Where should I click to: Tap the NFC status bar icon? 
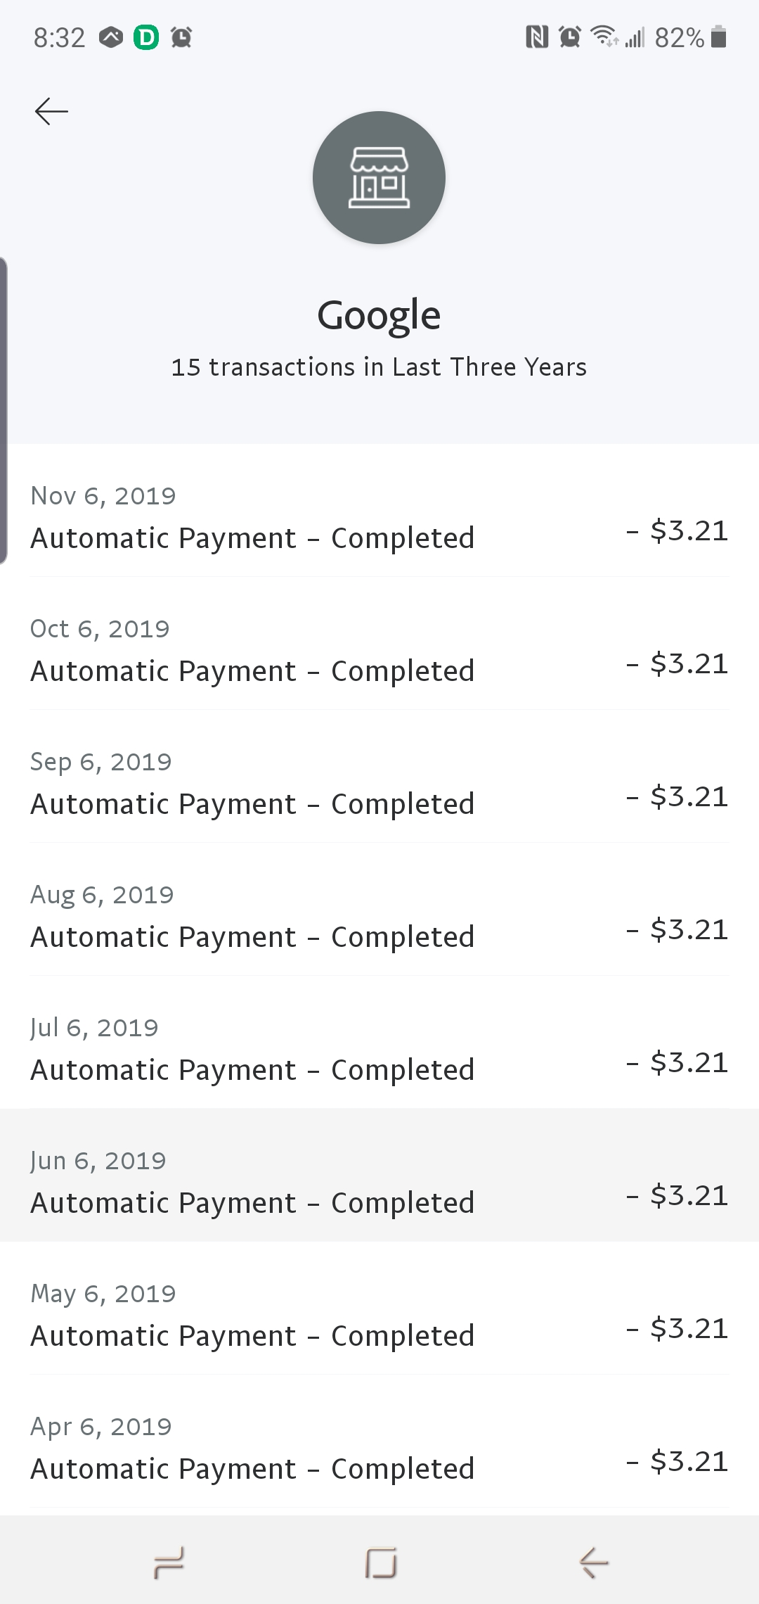coord(537,37)
